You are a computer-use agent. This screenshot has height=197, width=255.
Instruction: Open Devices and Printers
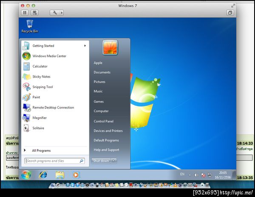click(x=108, y=130)
